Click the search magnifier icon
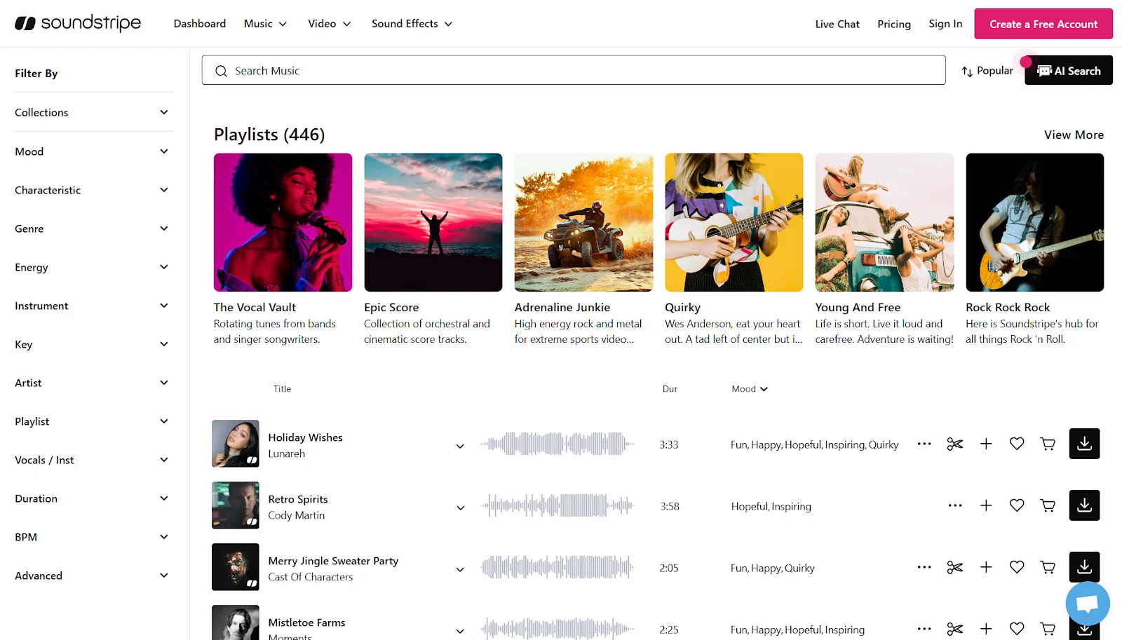The width and height of the screenshot is (1122, 640). [x=221, y=71]
